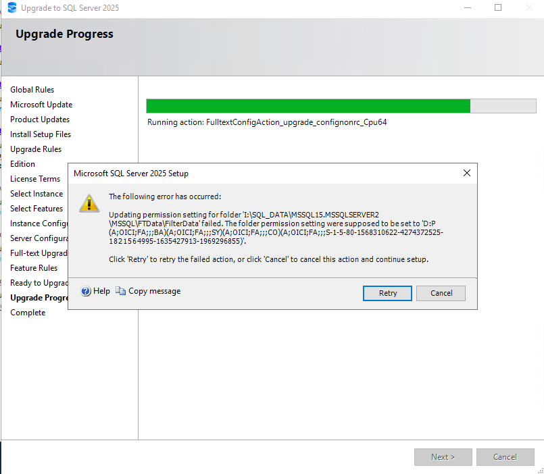Select Server Configuration step in sidebar

(x=39, y=238)
